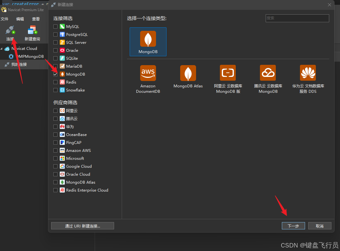Uncheck the MongoDB filter checkbox

click(56, 74)
